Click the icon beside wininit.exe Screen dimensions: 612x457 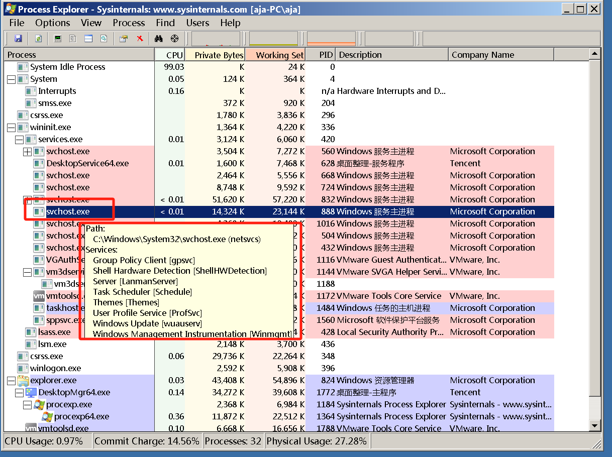[x=23, y=127]
